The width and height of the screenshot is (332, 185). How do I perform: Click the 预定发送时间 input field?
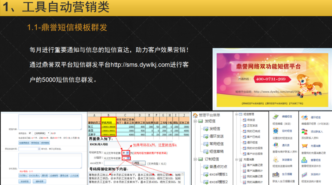[x=29, y=149]
